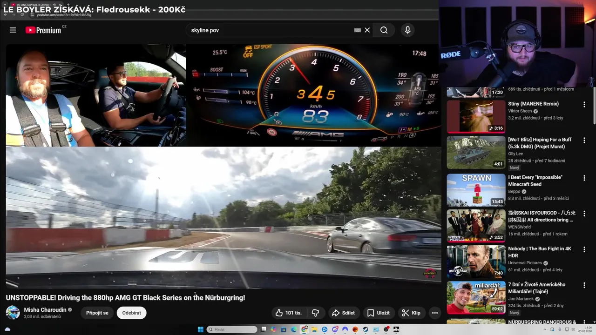The height and width of the screenshot is (335, 596).
Task: Click into the 'skyline pov' search field
Action: [270, 30]
